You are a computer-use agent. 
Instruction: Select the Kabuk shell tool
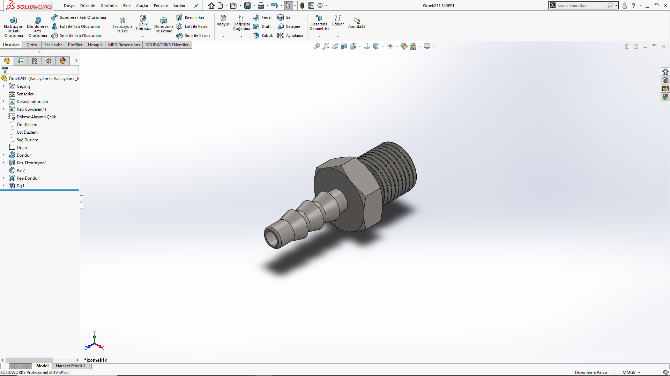pos(263,36)
